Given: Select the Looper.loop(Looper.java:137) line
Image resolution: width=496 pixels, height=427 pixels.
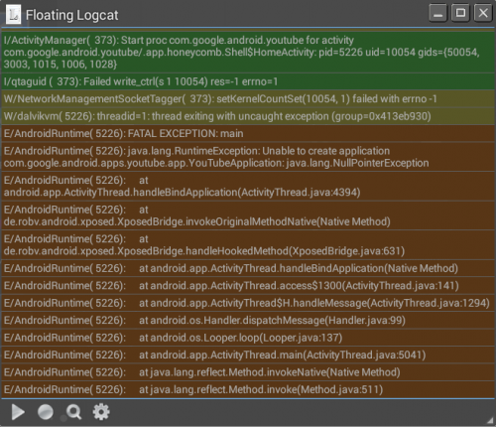Looking at the screenshot, I should point(248,338).
